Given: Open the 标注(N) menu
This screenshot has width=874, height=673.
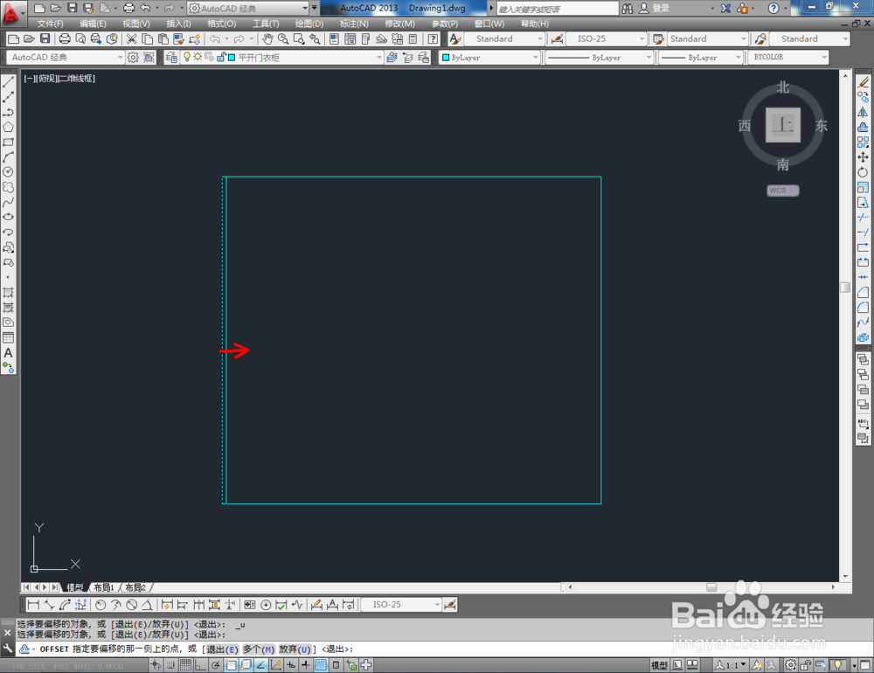Looking at the screenshot, I should [354, 24].
